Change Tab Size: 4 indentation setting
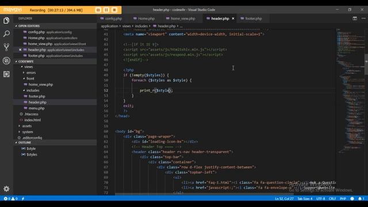This screenshot has width=368, height=207. click(305, 198)
